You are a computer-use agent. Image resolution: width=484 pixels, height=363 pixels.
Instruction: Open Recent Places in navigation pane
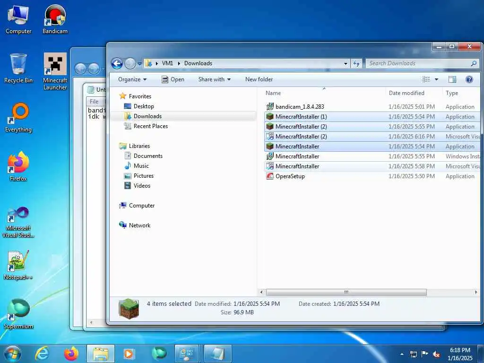click(x=146, y=126)
